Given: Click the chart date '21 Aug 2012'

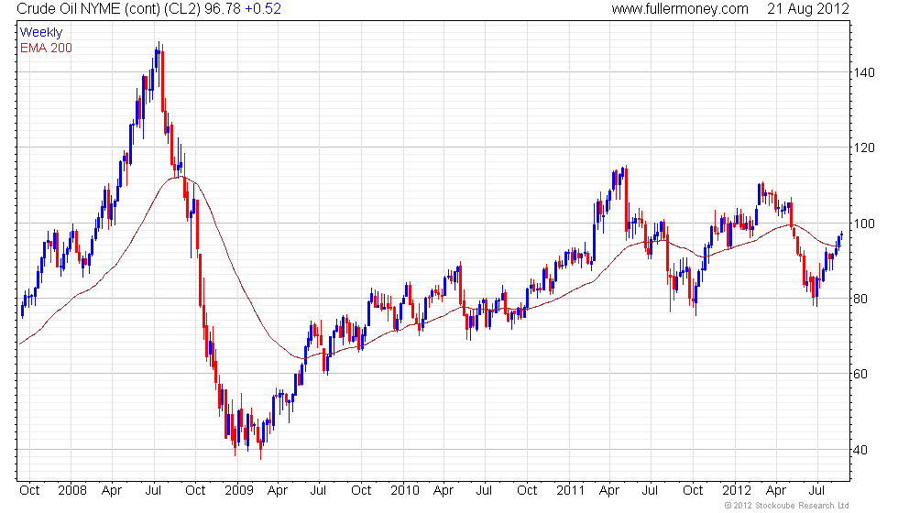Looking at the screenshot, I should (x=808, y=8).
